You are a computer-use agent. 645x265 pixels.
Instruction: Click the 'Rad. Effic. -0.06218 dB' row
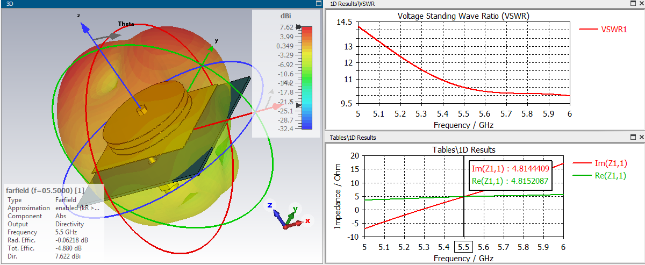click(x=47, y=241)
